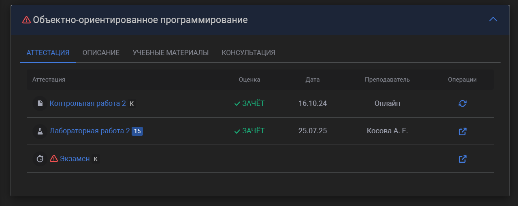518x206 pixels.
Task: Click the К badge beside Контрольная работа 2
Action: click(132, 103)
